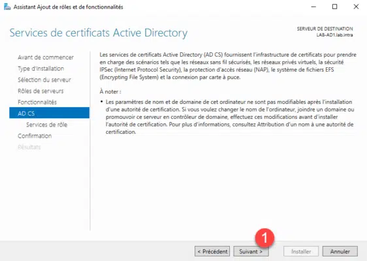Go to Sélection du serveur step

pyautogui.click(x=44, y=80)
